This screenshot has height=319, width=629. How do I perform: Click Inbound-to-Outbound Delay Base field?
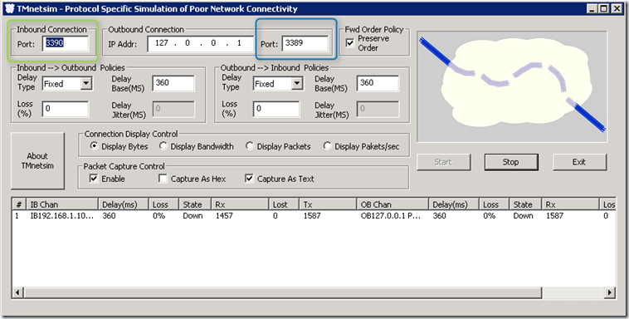(173, 83)
